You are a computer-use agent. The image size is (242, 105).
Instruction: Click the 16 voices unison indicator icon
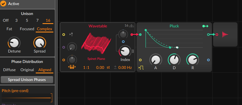pos(129,26)
